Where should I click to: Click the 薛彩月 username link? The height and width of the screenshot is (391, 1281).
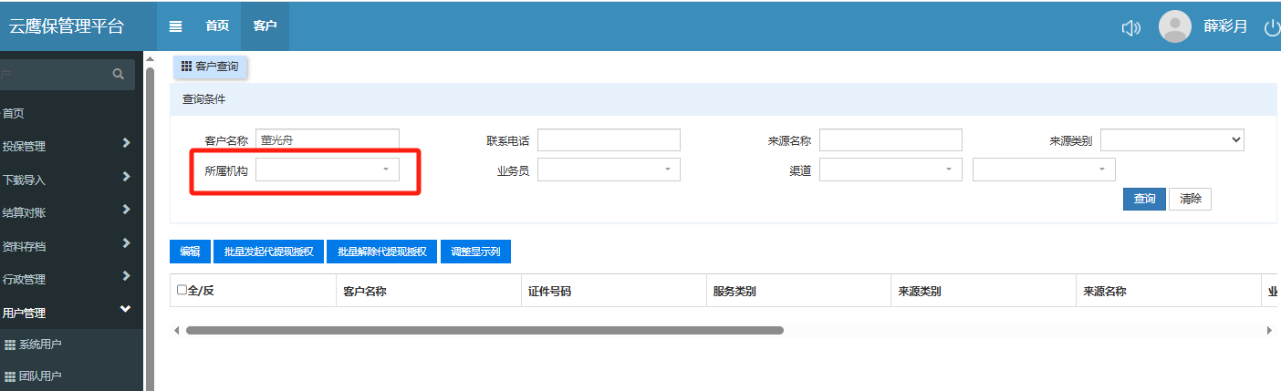tap(1225, 27)
